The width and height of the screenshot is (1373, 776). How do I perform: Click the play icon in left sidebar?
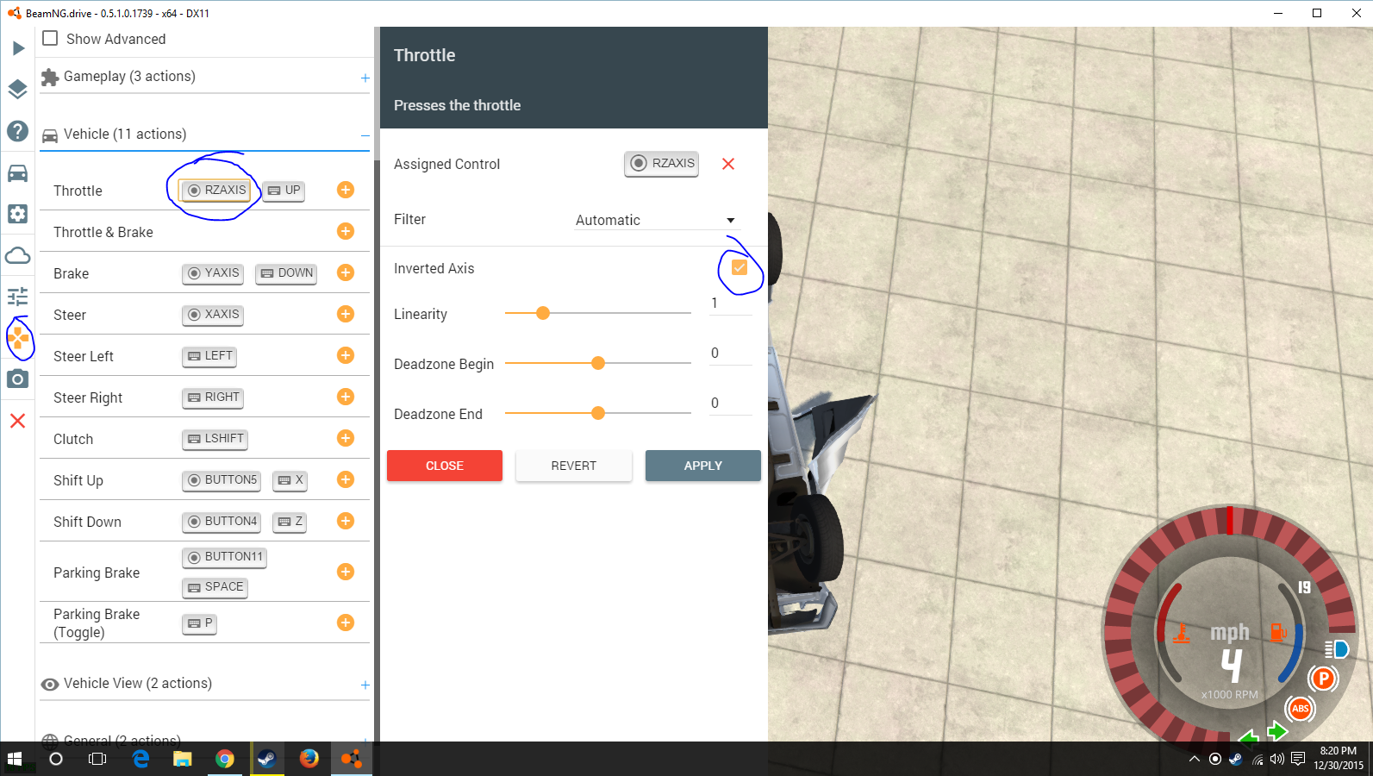click(18, 48)
